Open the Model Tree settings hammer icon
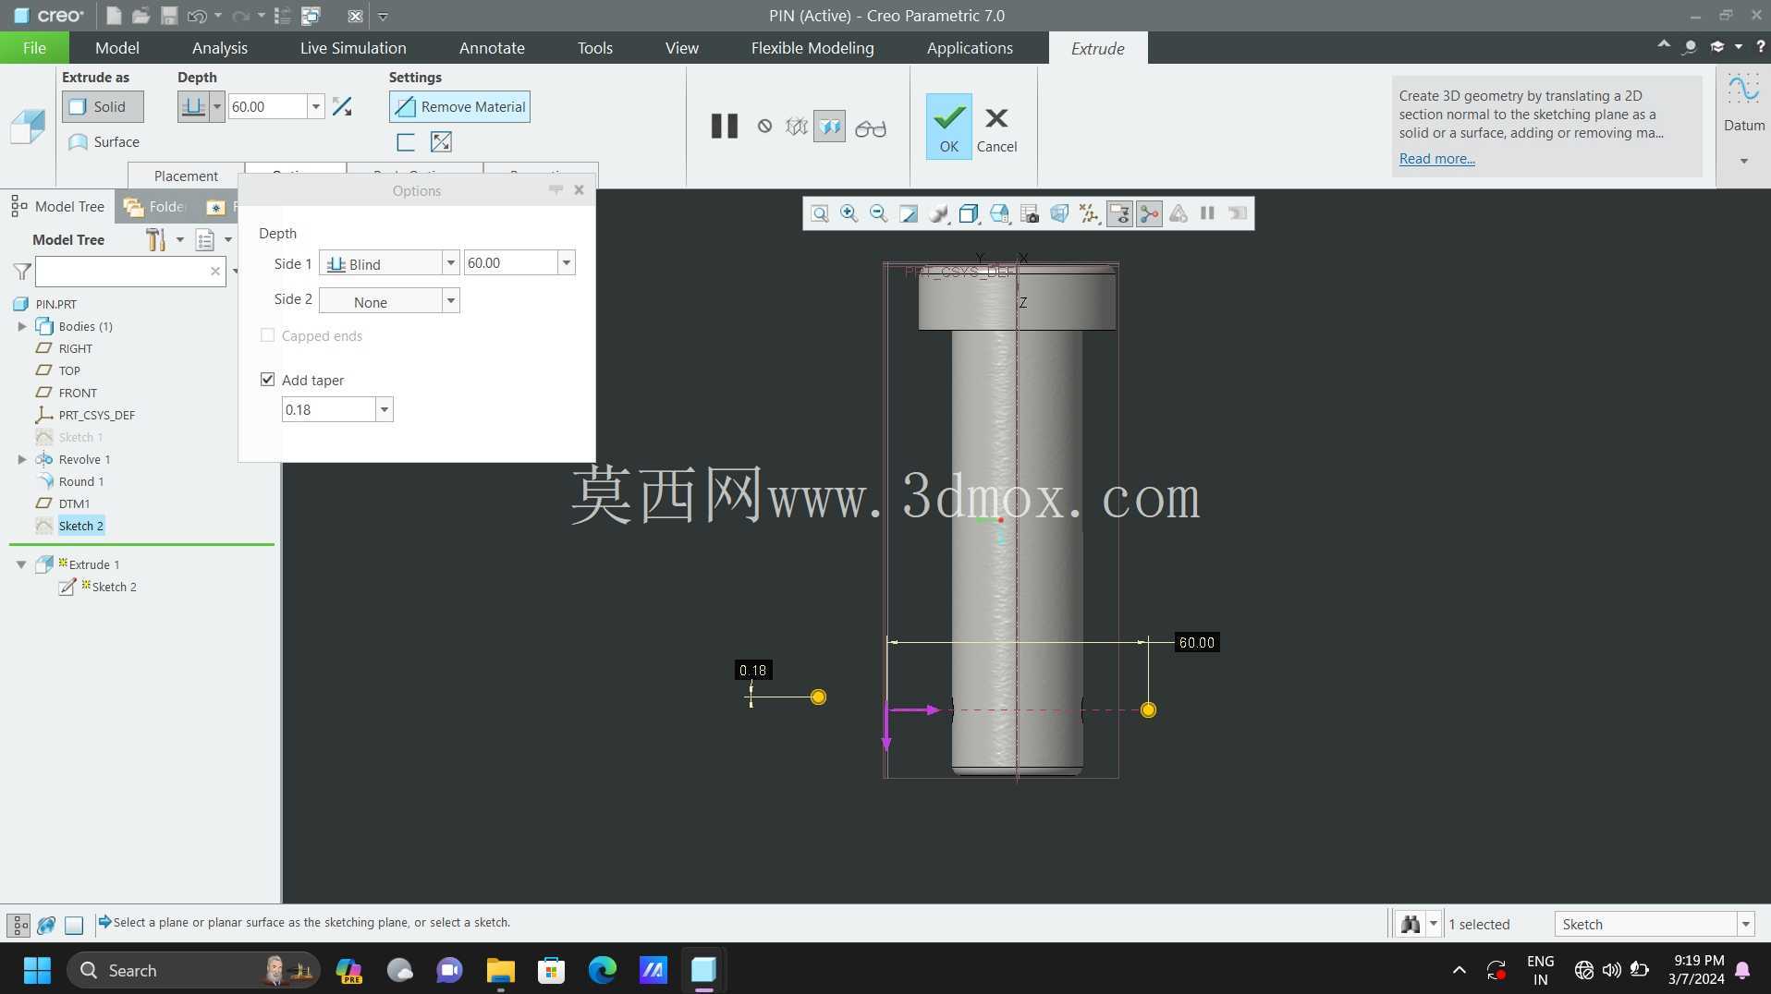The height and width of the screenshot is (994, 1771). coord(155,240)
